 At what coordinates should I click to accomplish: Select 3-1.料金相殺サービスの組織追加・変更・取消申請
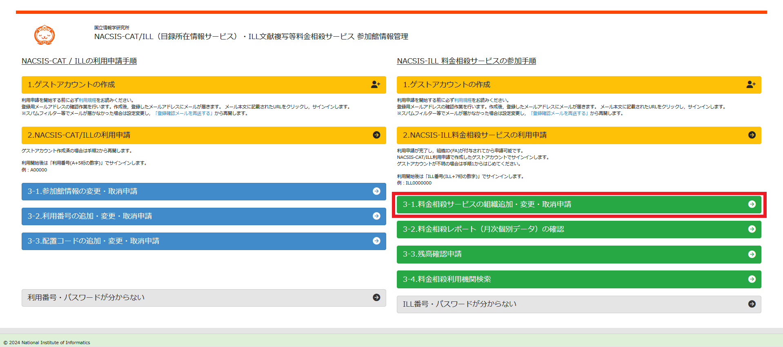pos(579,204)
